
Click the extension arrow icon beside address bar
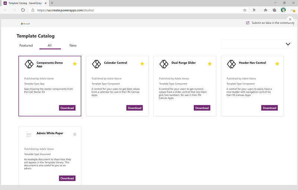click(254, 10)
